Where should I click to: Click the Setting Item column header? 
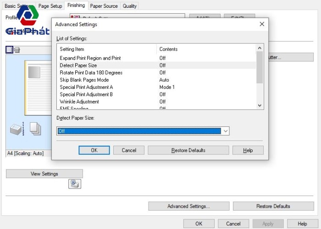tap(107, 49)
